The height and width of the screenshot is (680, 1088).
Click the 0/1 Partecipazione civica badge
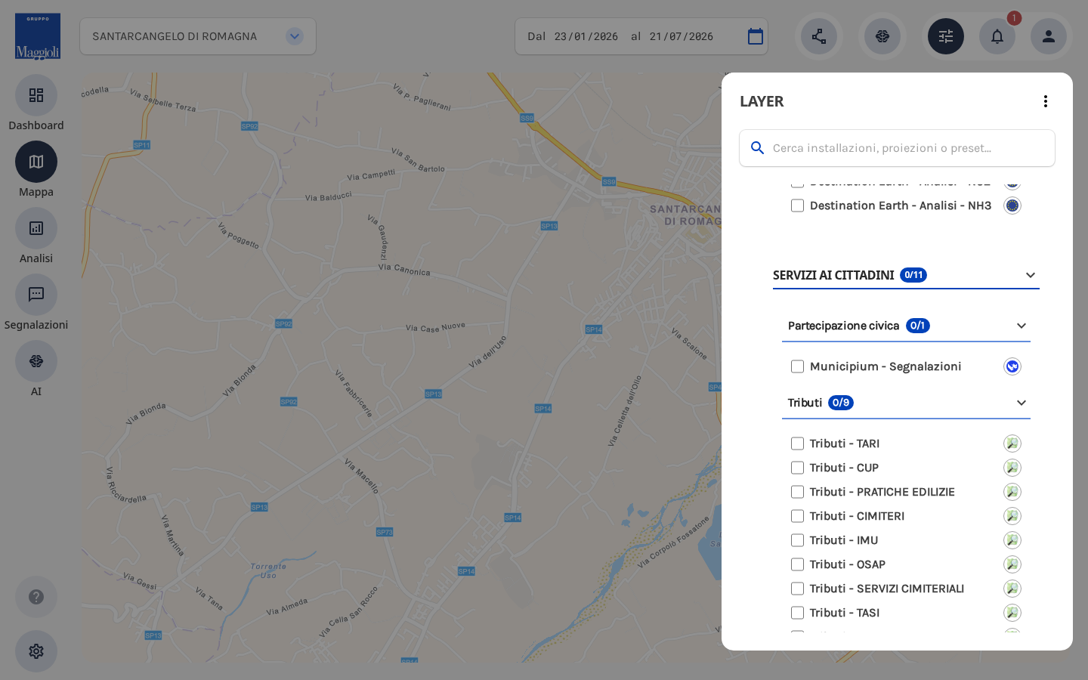tap(918, 326)
